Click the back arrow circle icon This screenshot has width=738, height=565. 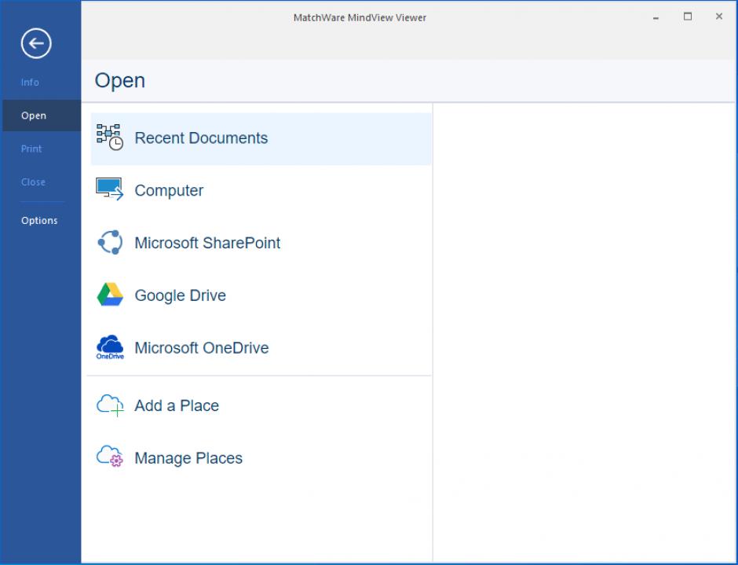pyautogui.click(x=36, y=43)
